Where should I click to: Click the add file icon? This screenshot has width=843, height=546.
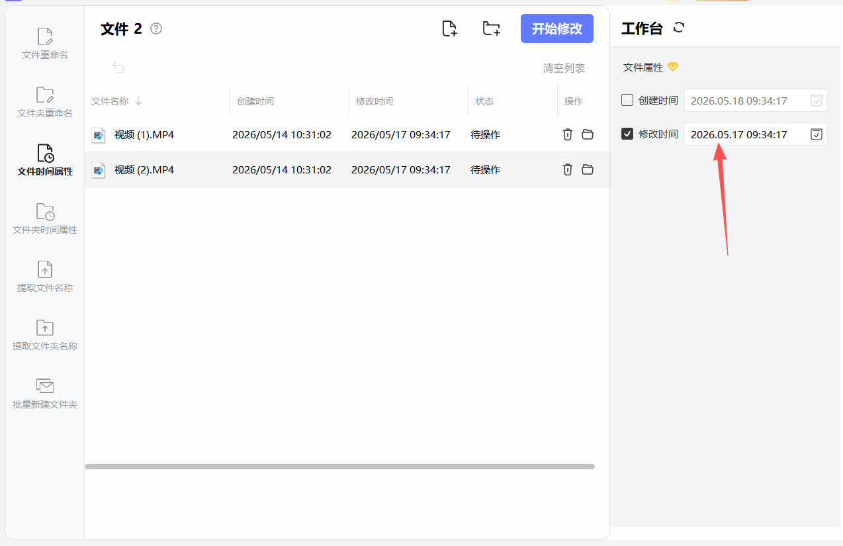pos(449,28)
